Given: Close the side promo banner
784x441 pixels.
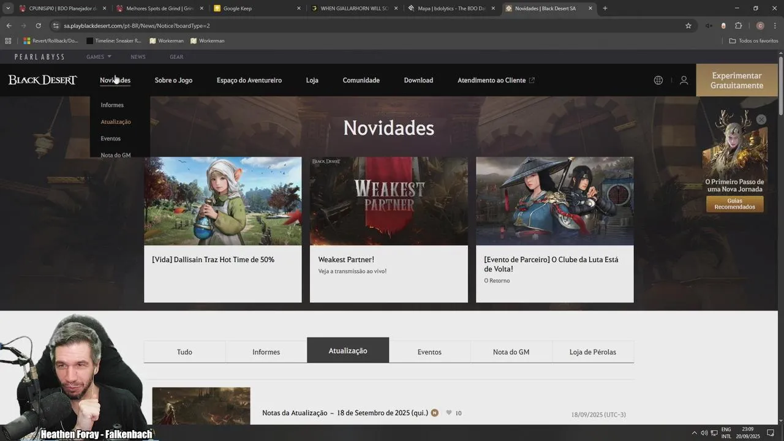Looking at the screenshot, I should (x=761, y=119).
